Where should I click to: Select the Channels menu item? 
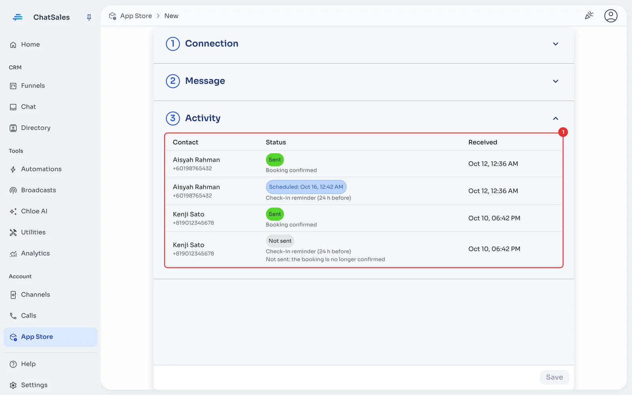[x=50, y=295]
